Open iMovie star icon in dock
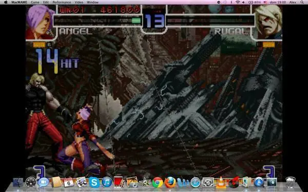This screenshot has height=192, width=308. click(x=145, y=183)
